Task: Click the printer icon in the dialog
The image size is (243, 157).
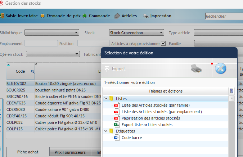Action: tap(196, 68)
